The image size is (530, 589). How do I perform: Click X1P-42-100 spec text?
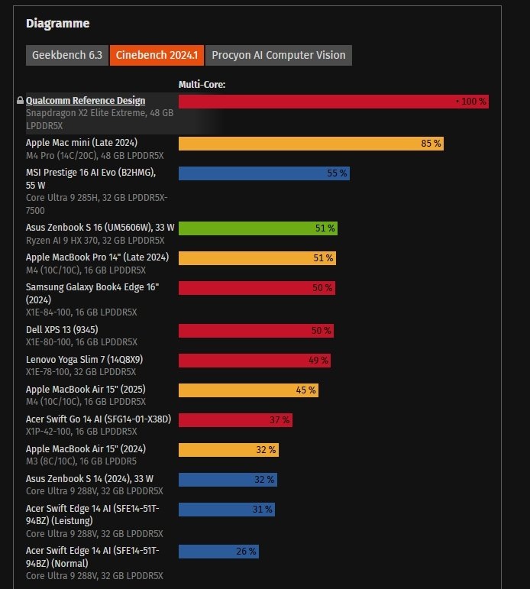pyautogui.click(x=81, y=432)
